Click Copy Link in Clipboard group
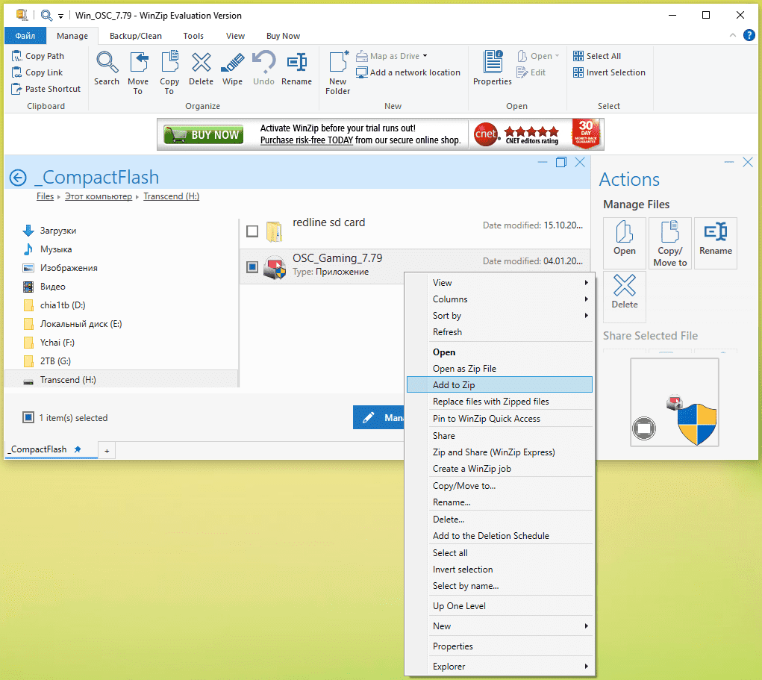This screenshot has width=762, height=680. click(37, 72)
